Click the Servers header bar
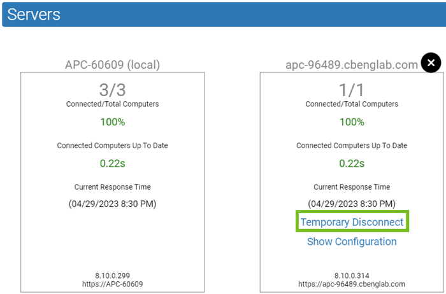The height and width of the screenshot is (294, 446). (223, 14)
